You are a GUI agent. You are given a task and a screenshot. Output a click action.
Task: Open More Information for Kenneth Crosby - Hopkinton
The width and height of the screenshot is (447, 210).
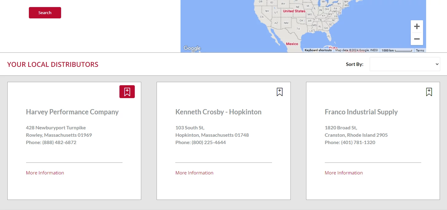click(194, 173)
